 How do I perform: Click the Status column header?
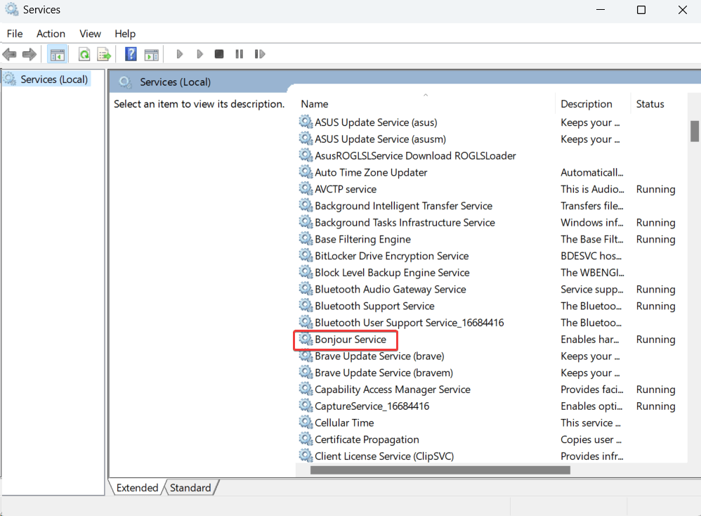click(650, 104)
